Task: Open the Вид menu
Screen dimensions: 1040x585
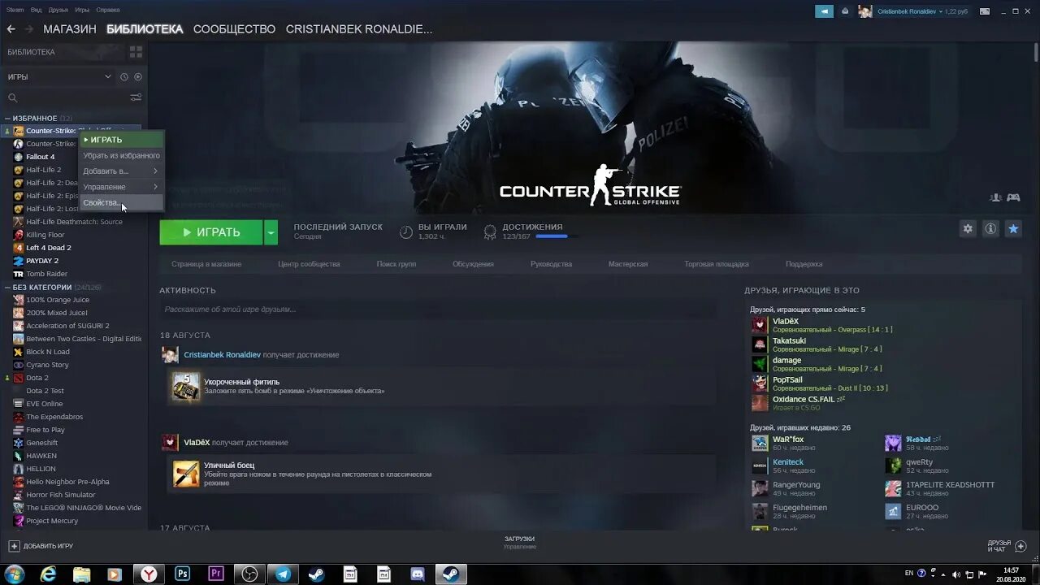Action: coord(37,10)
